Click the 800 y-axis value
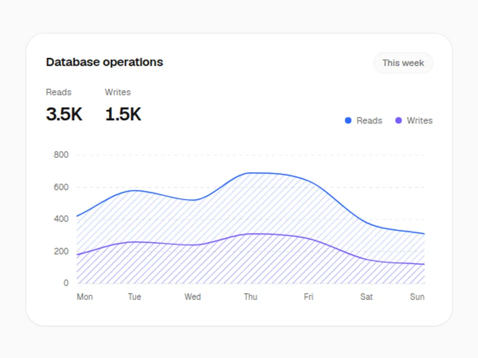 (61, 155)
